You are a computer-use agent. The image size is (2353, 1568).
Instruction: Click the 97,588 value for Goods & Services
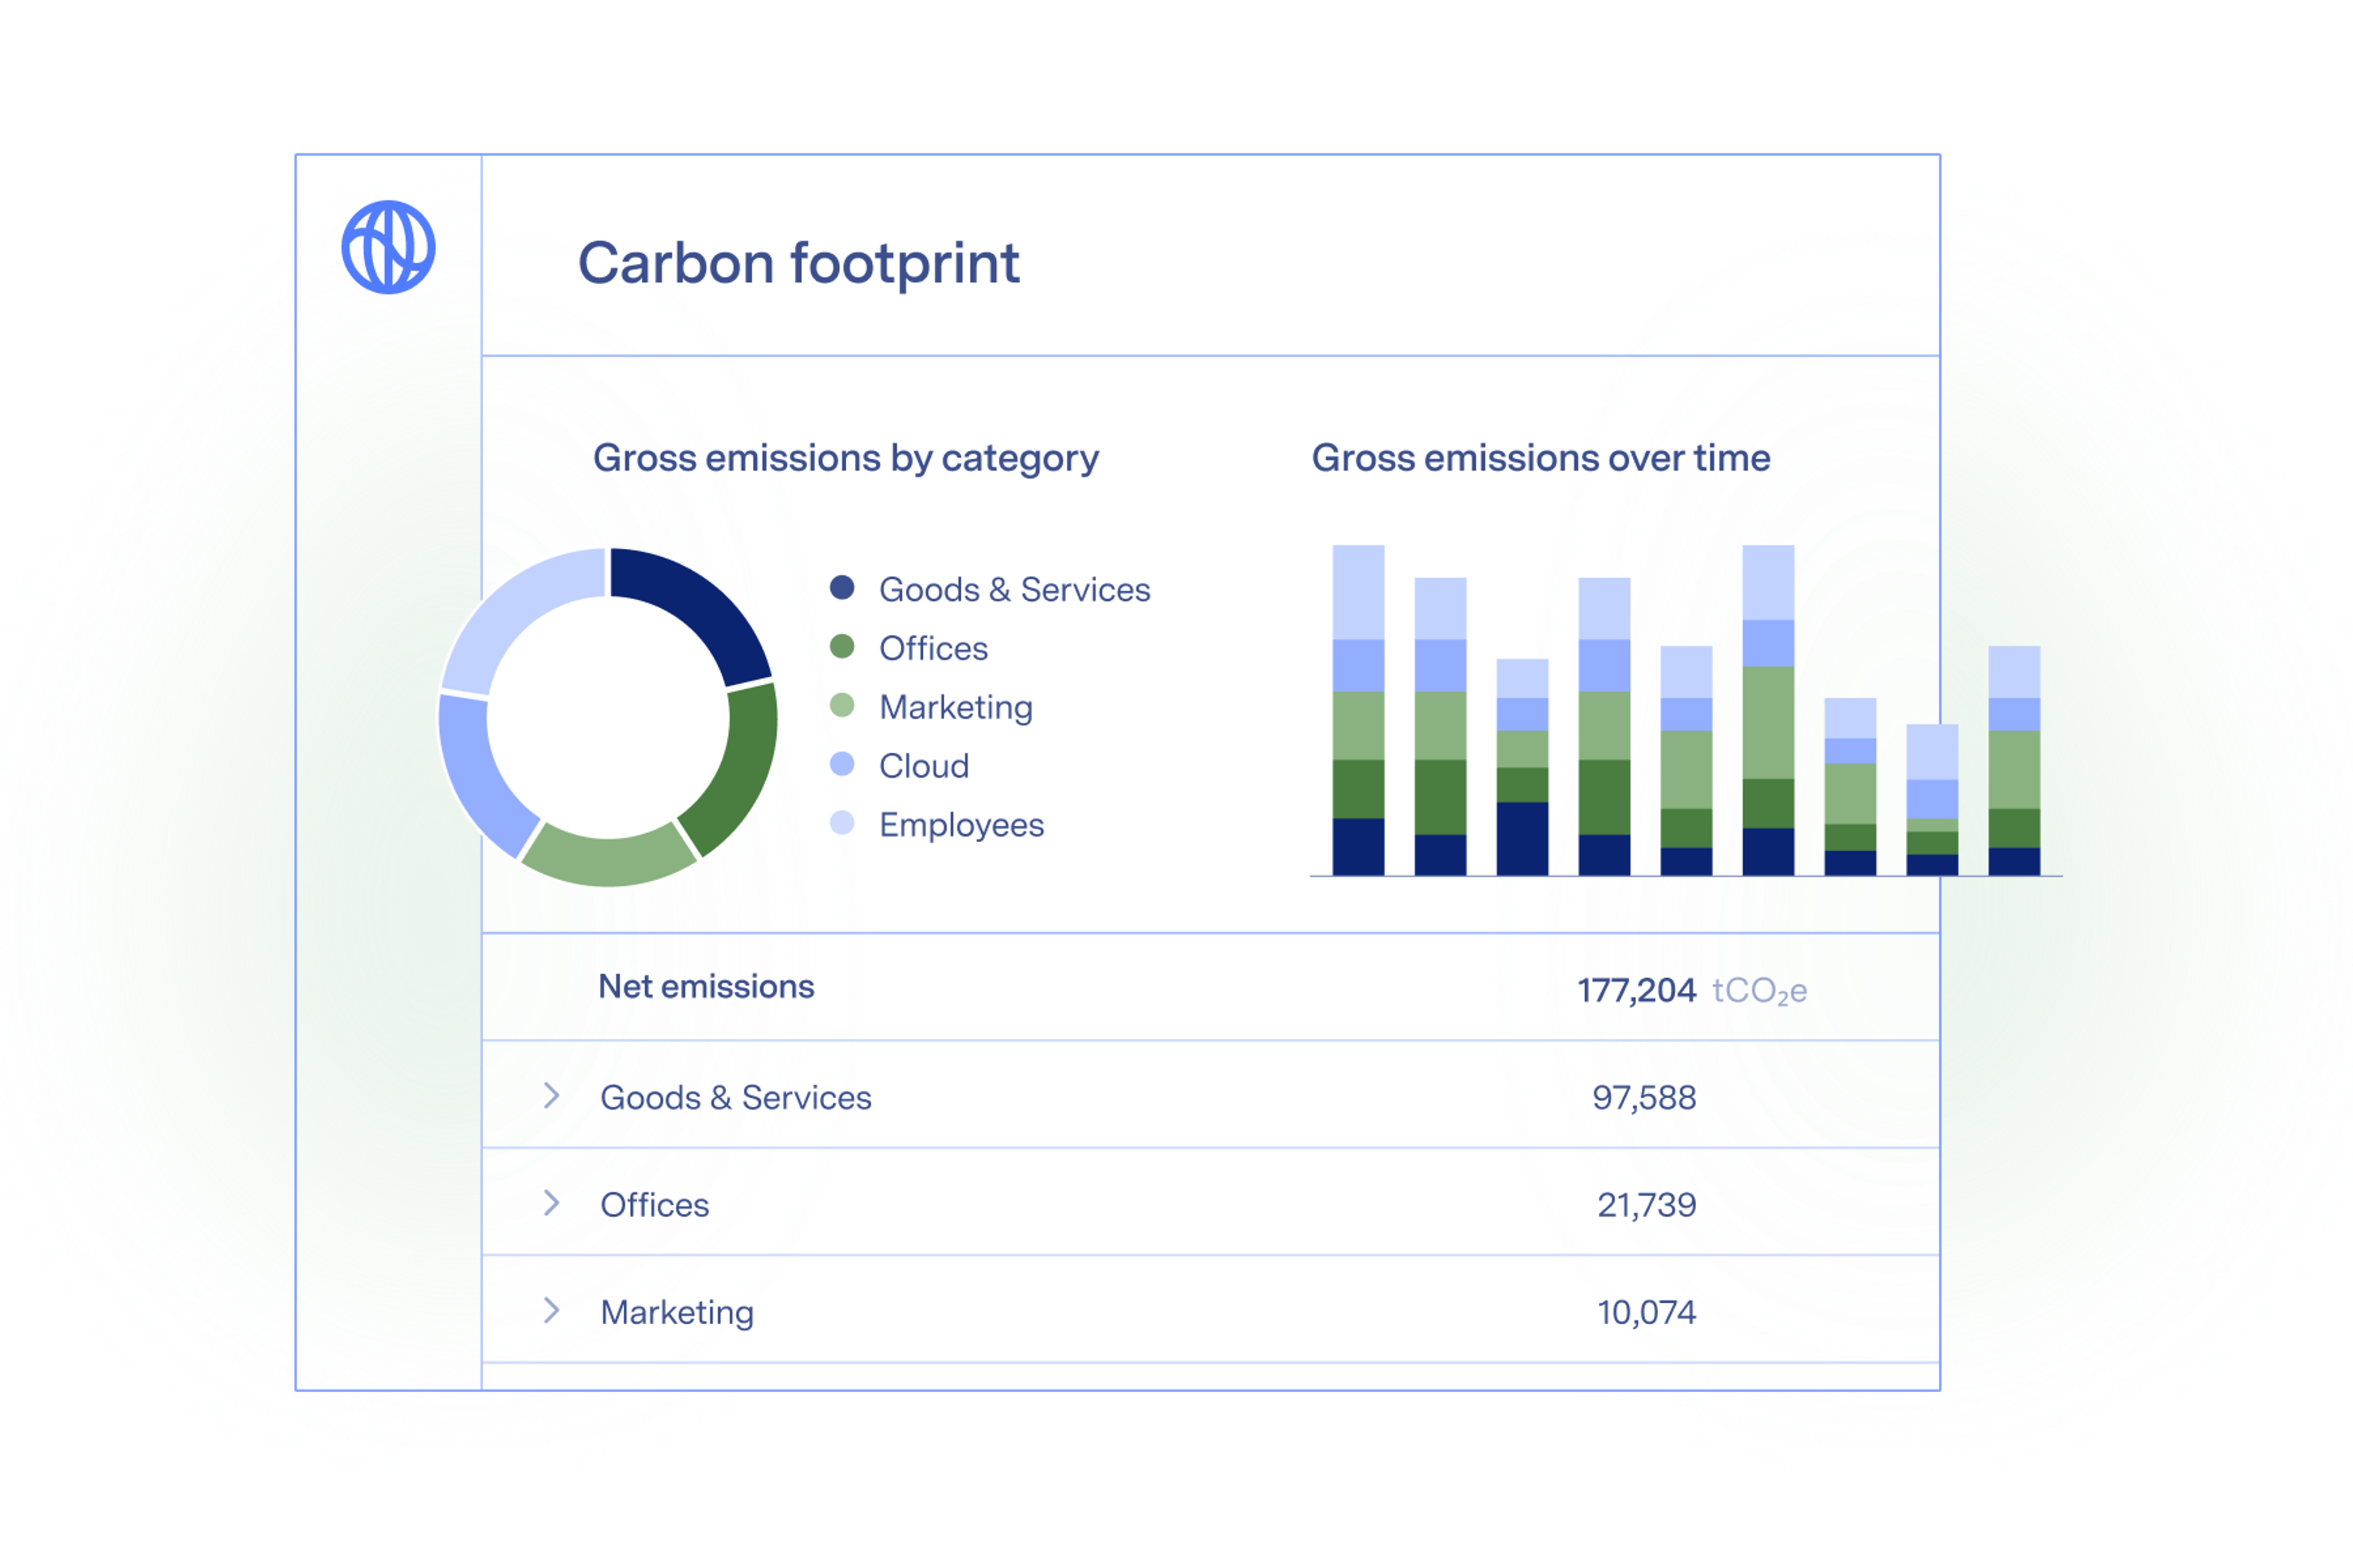tap(1643, 1098)
